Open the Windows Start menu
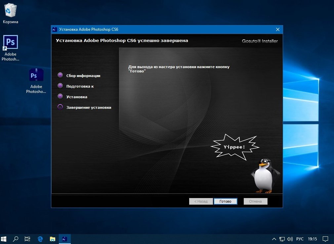334x244 pixels. [x=4, y=239]
